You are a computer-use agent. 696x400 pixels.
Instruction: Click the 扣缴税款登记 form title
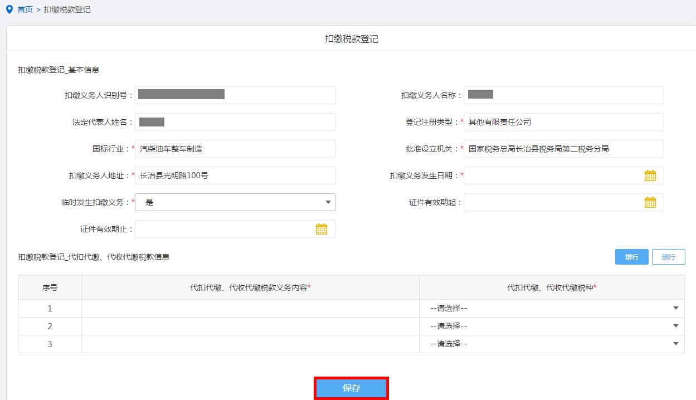click(352, 38)
